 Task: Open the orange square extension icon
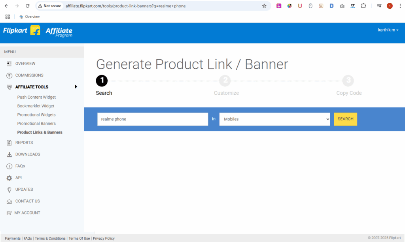pyautogui.click(x=321, y=6)
